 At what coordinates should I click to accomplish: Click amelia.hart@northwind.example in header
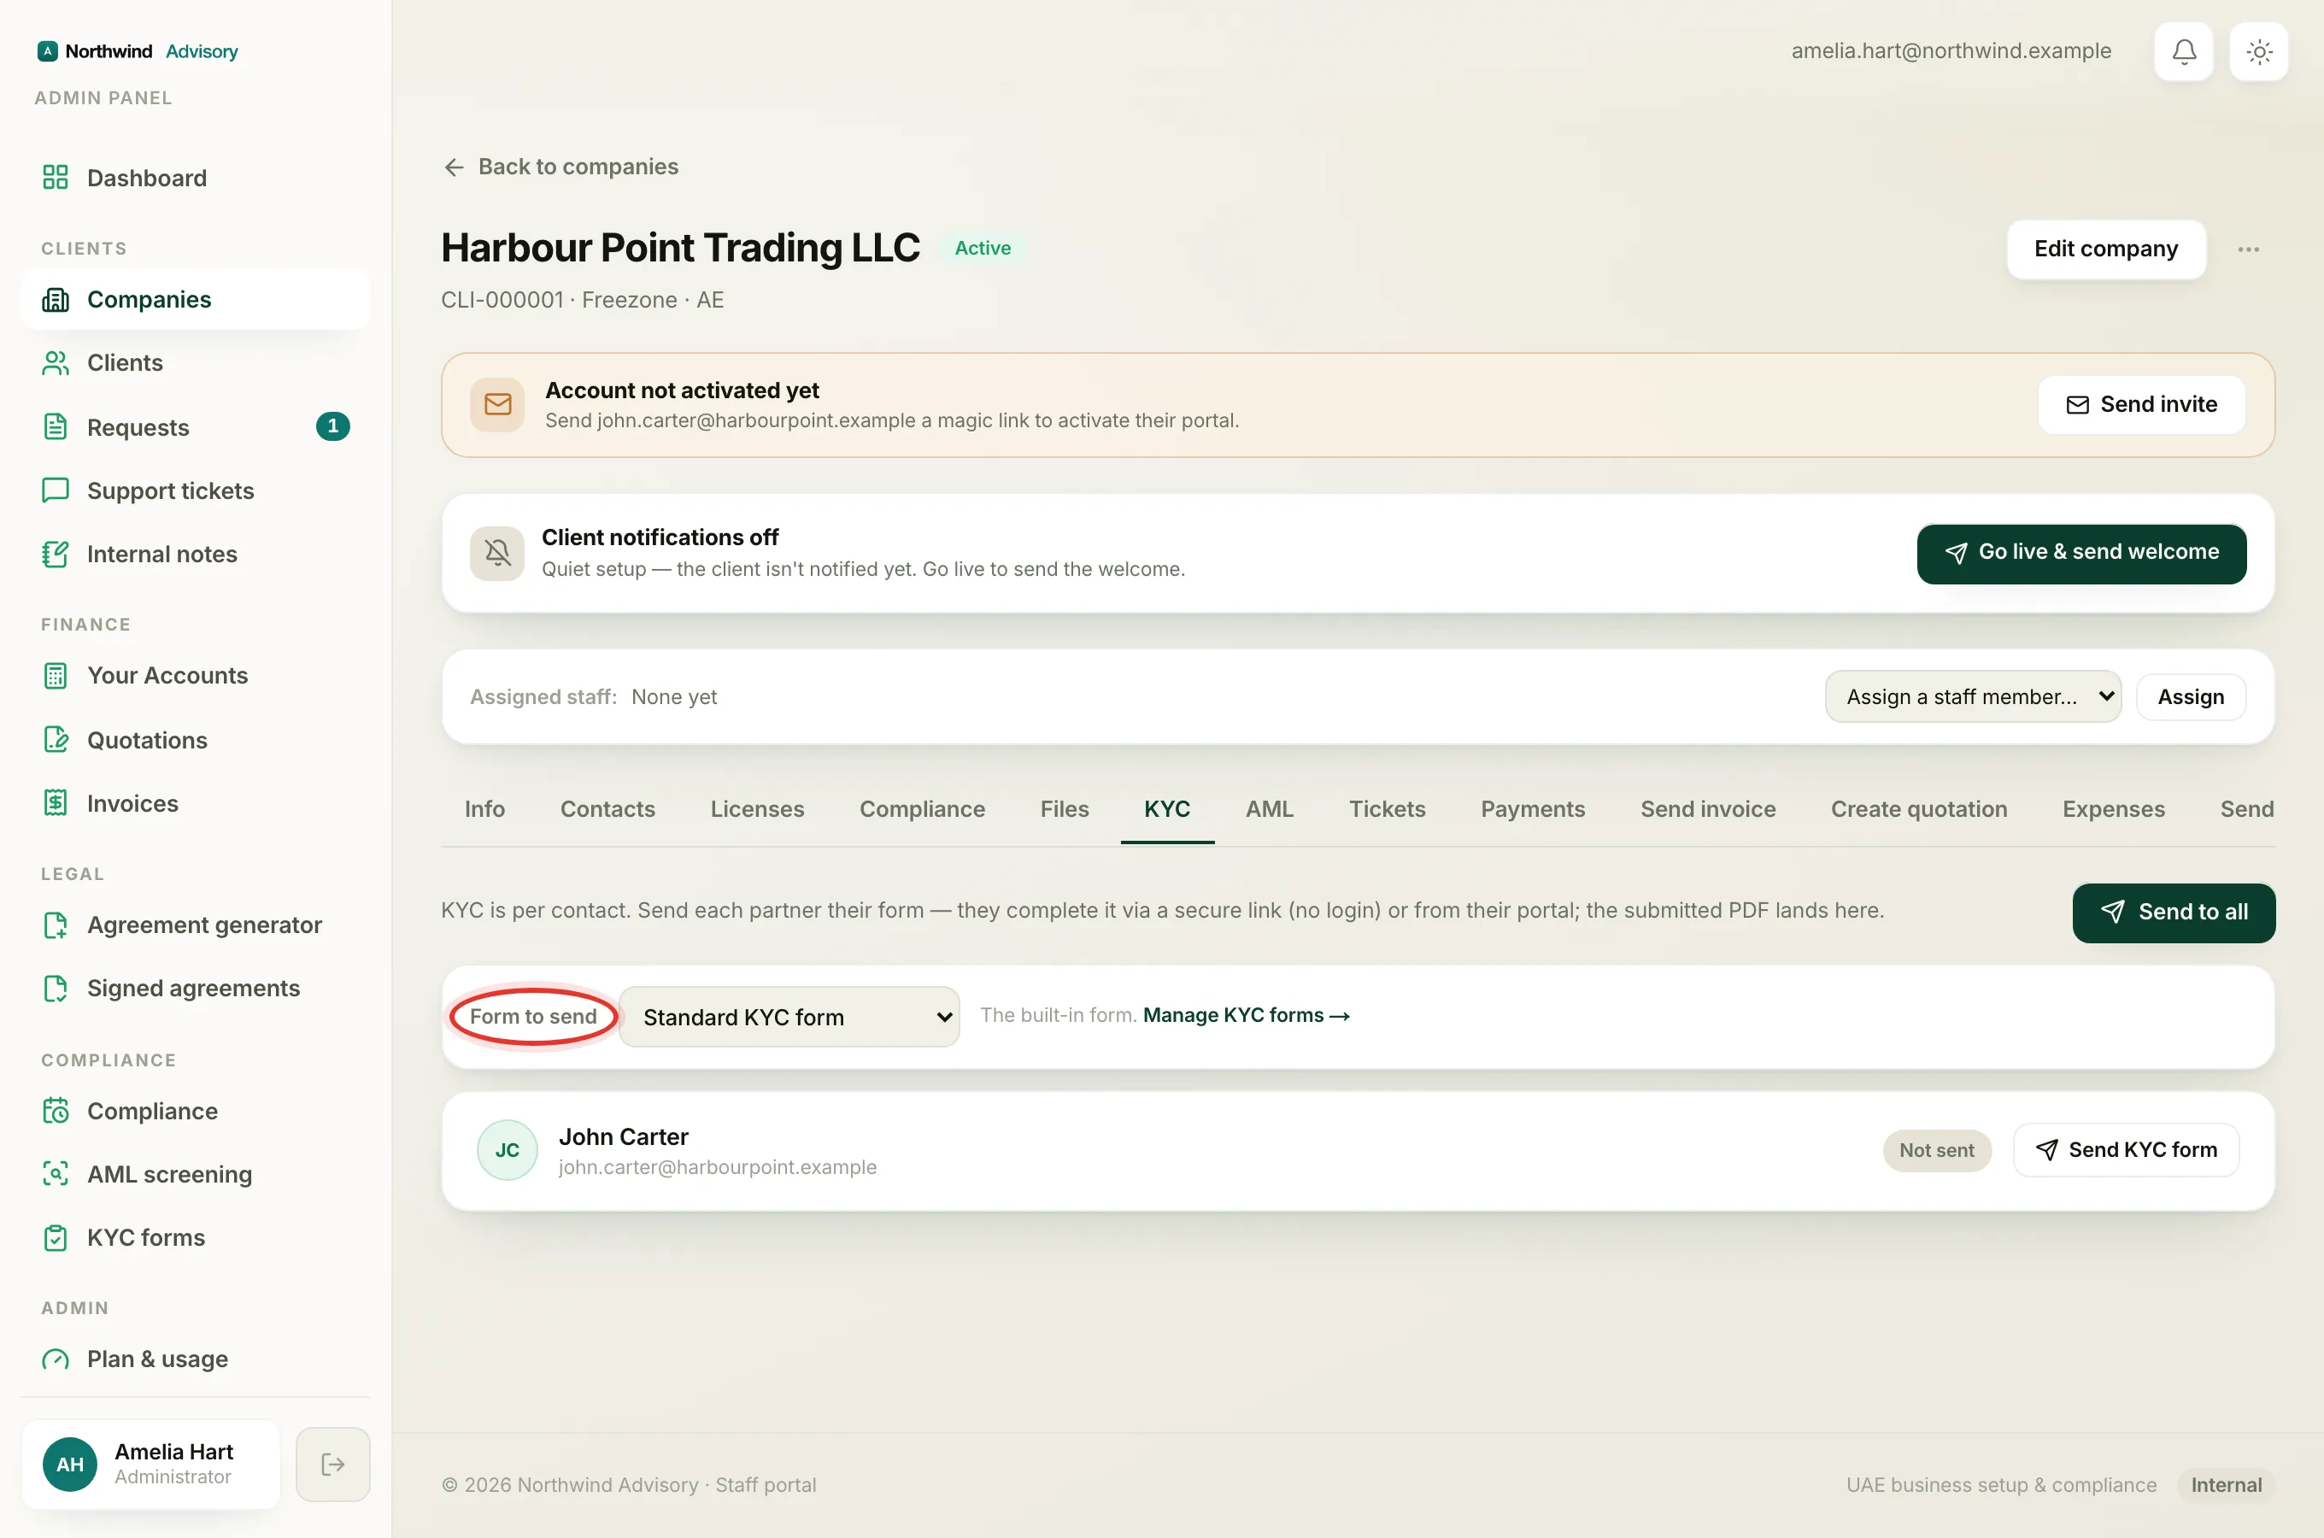click(1951, 51)
